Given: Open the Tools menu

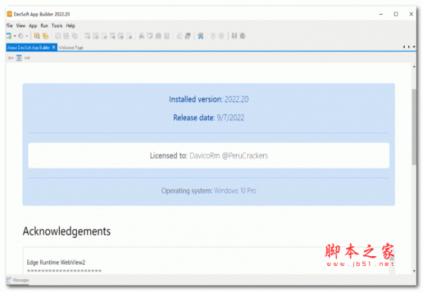Looking at the screenshot, I should coord(57,25).
